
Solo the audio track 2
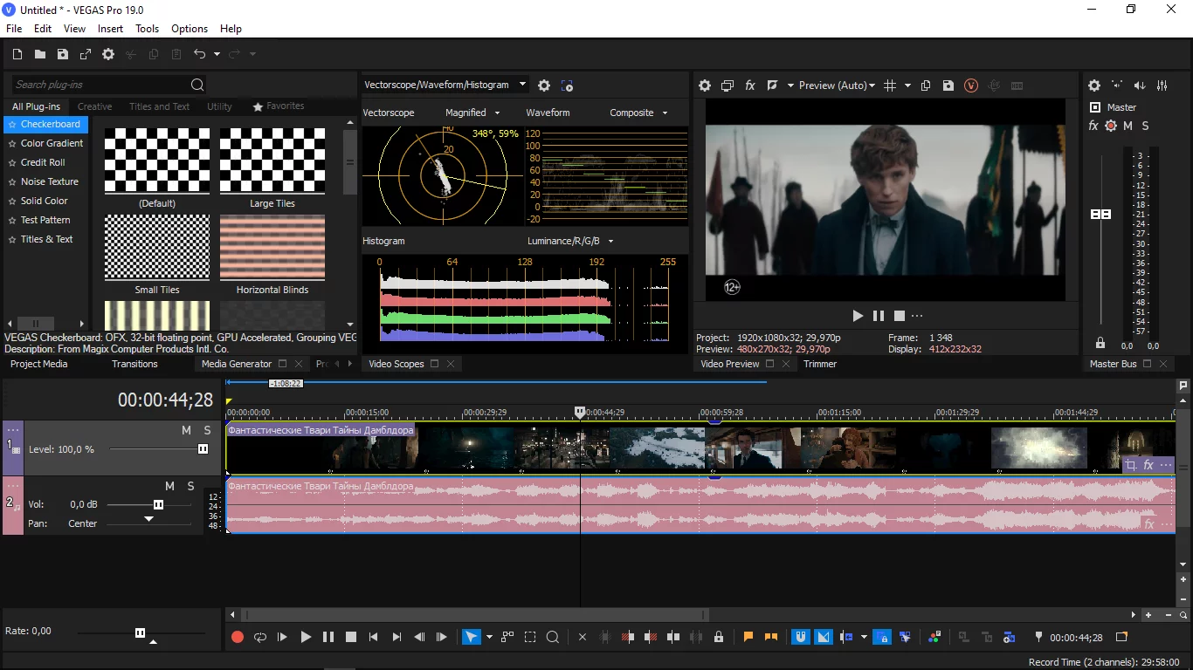tap(190, 486)
